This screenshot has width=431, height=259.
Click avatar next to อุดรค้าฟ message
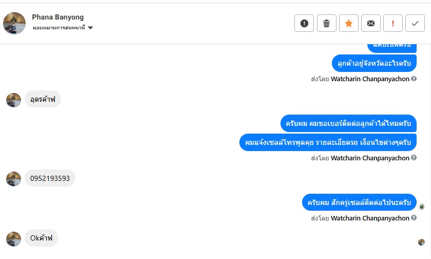pos(13,100)
